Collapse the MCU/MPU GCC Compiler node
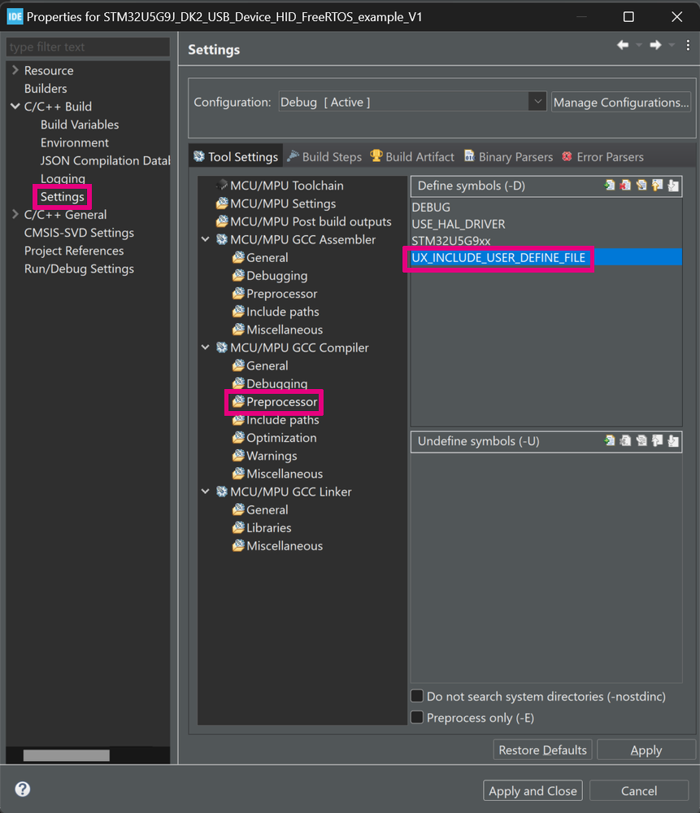The image size is (700, 813). (205, 347)
